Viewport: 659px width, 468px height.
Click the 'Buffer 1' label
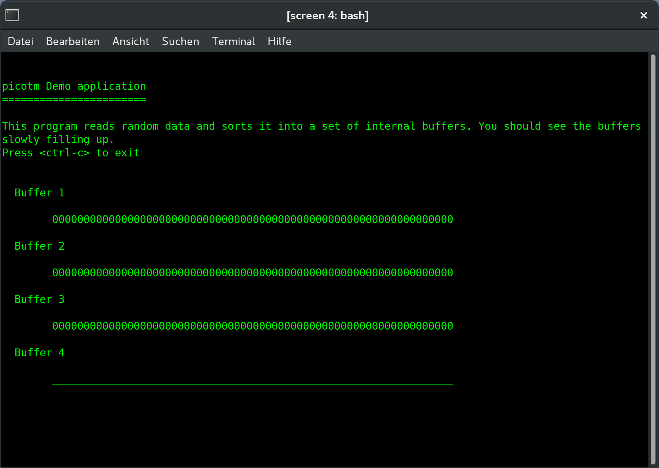[x=40, y=193]
